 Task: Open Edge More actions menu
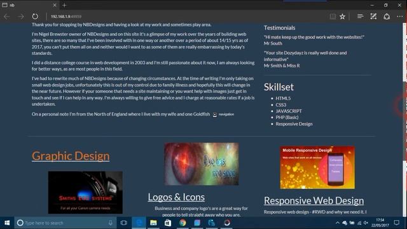point(400,17)
